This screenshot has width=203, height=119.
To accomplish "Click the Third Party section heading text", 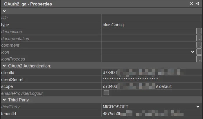I will (x=18, y=100).
